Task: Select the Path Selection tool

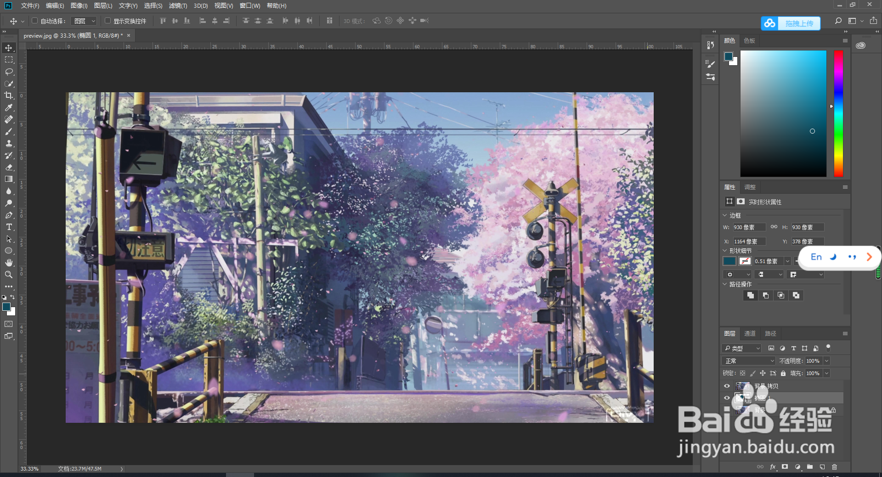Action: (x=9, y=239)
